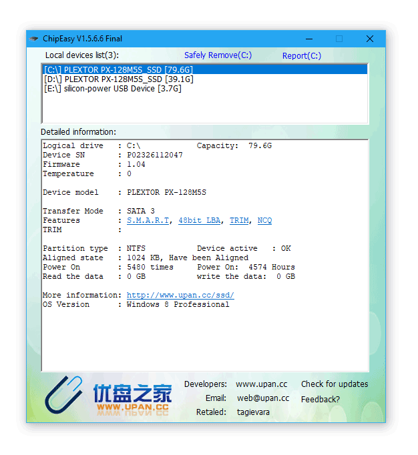
Task: Click the Logical drive C:\ value
Action: pos(134,145)
